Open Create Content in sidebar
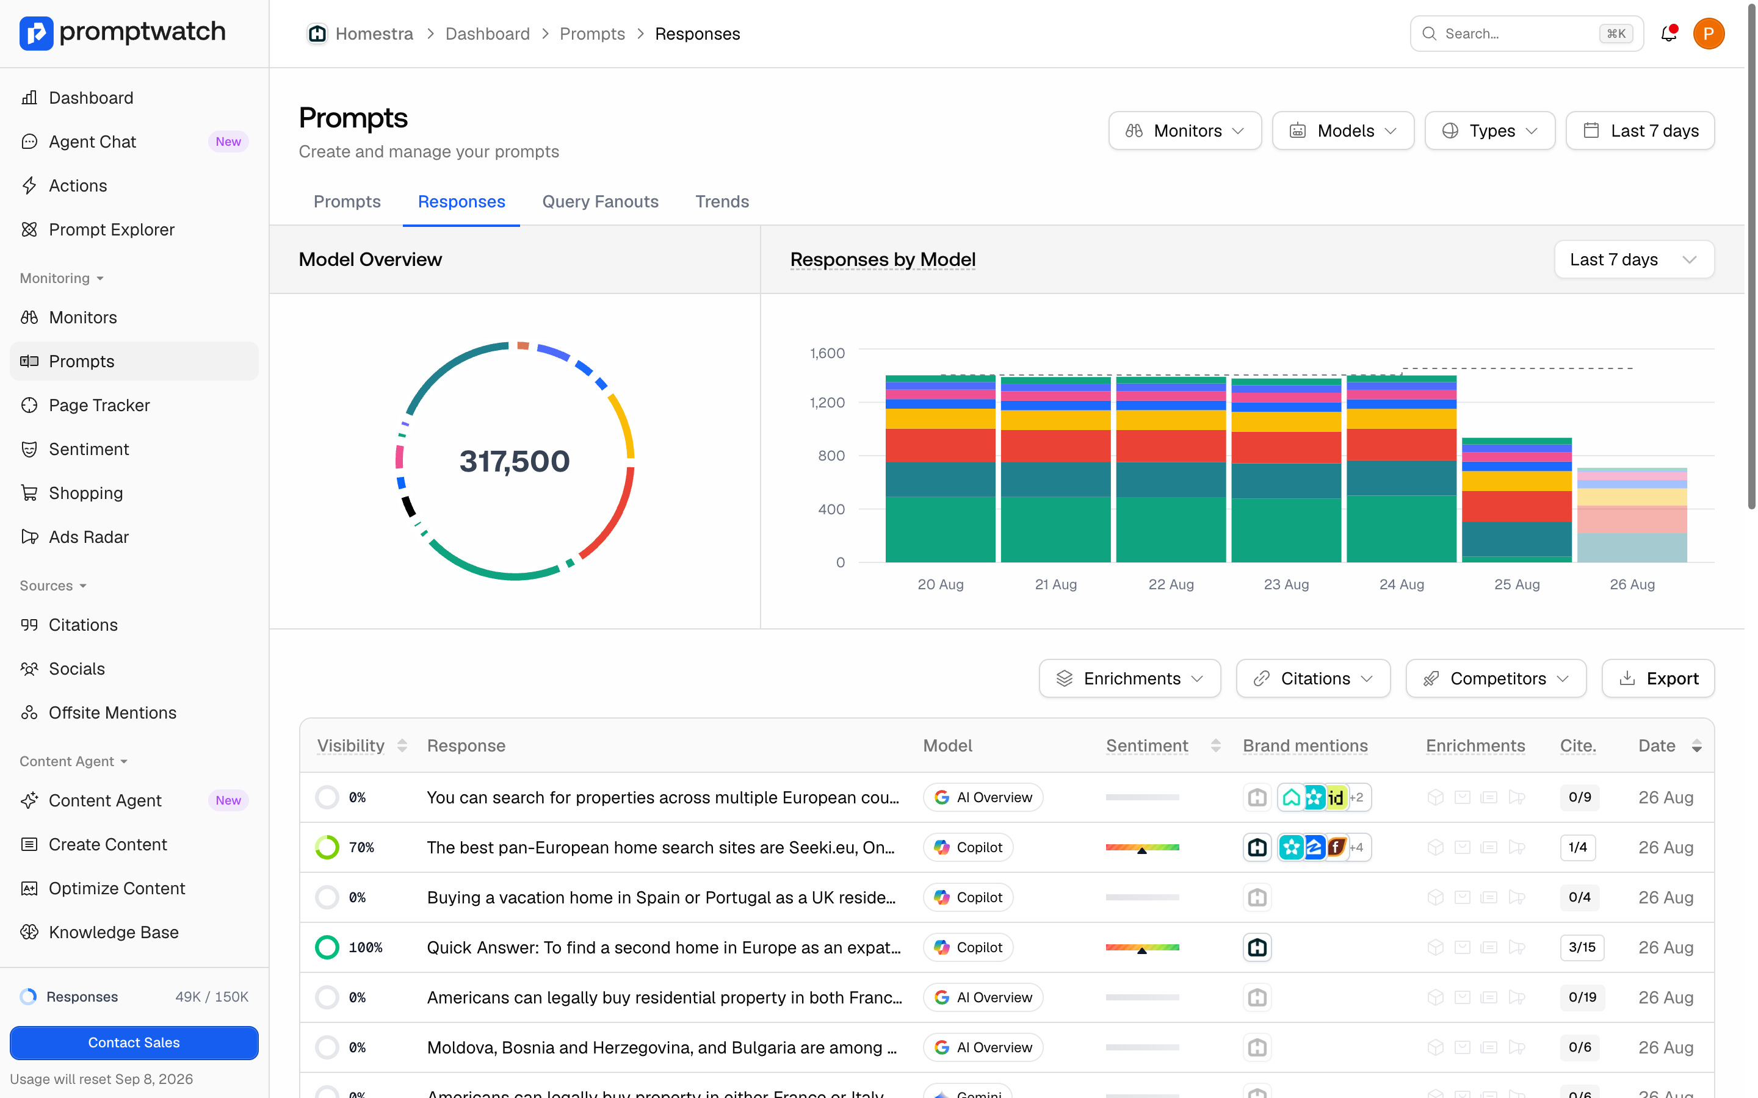 134,845
